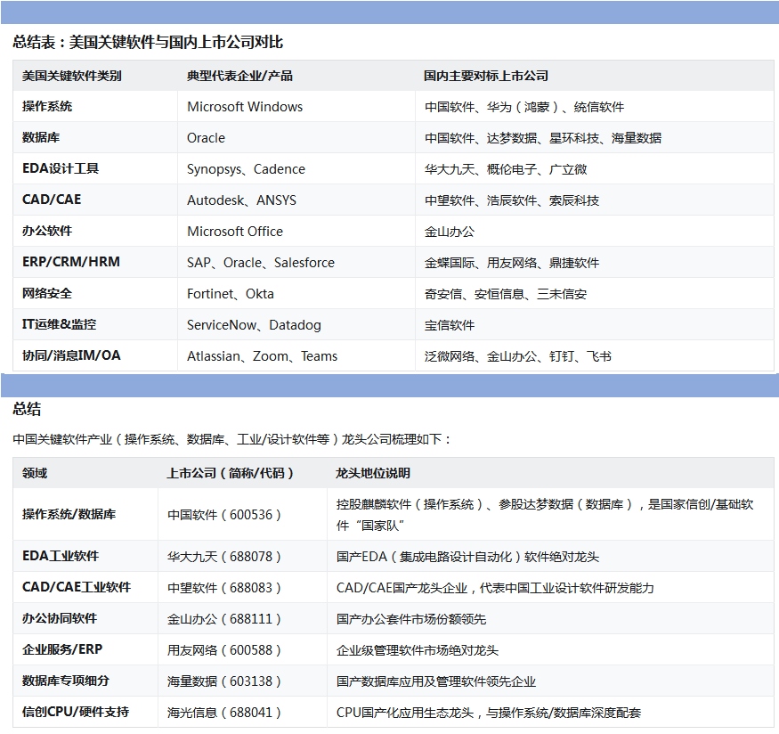
Task: Click the 办公协同软件 row label
Action: 60,618
